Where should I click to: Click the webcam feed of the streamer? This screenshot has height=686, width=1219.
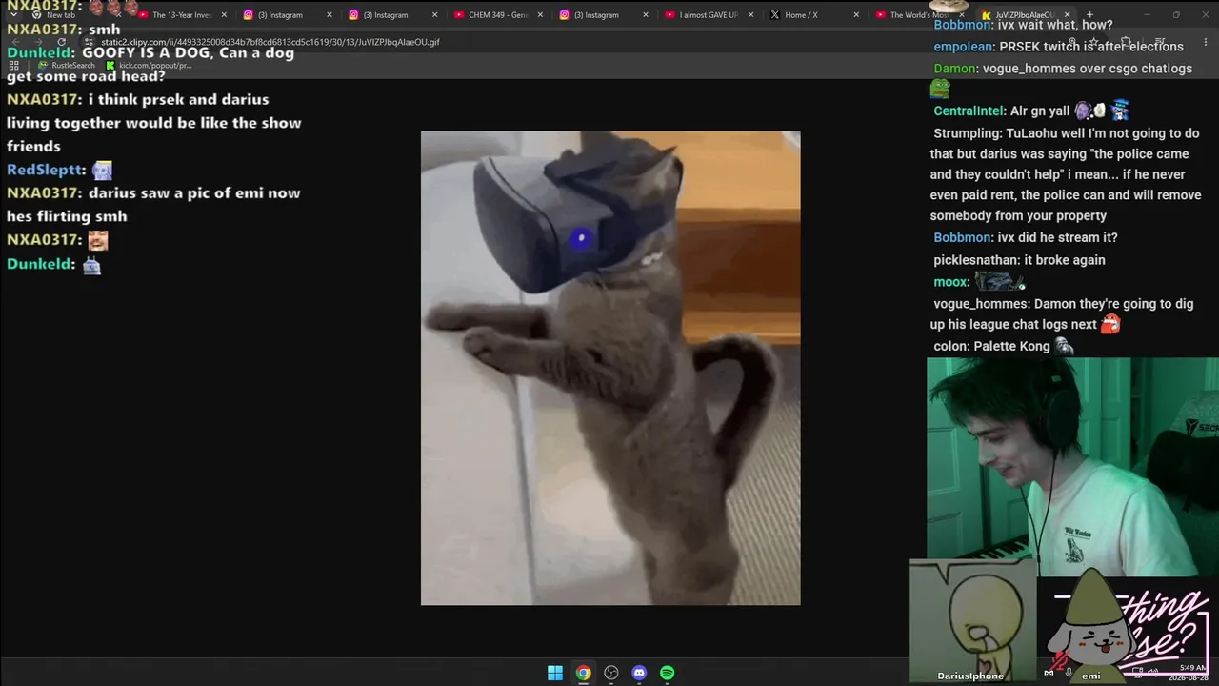point(1072,467)
